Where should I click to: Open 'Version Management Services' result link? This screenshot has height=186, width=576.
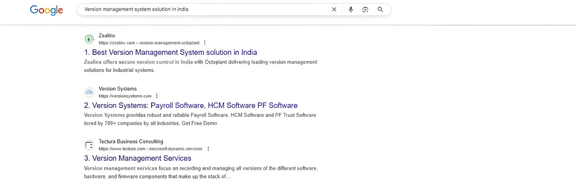pos(138,158)
